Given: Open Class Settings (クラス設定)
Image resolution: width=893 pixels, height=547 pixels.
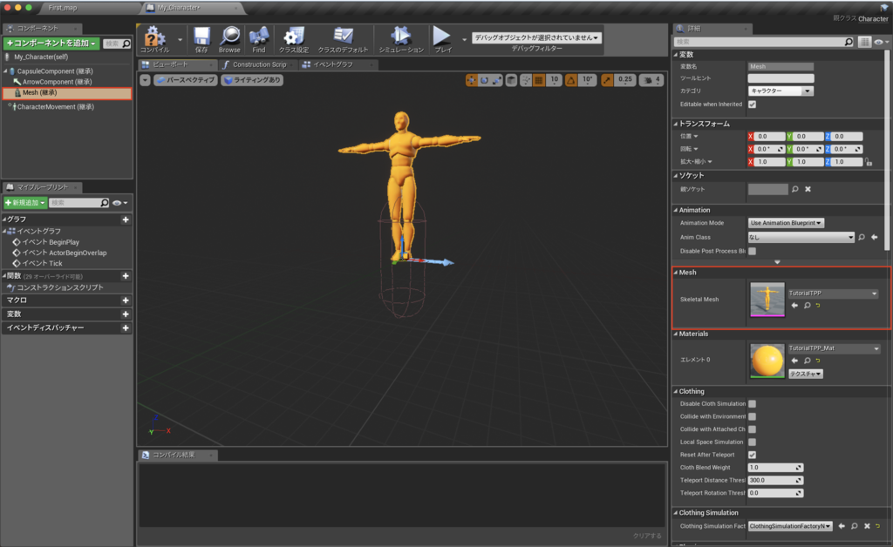Looking at the screenshot, I should point(294,38).
